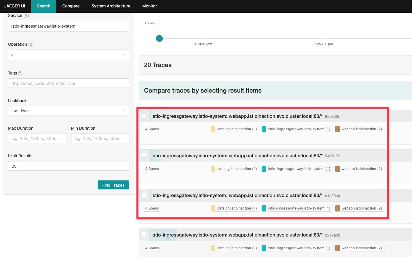Image resolution: width=412 pixels, height=257 pixels.
Task: Click the Tags help question mark icon
Action: coord(20,73)
